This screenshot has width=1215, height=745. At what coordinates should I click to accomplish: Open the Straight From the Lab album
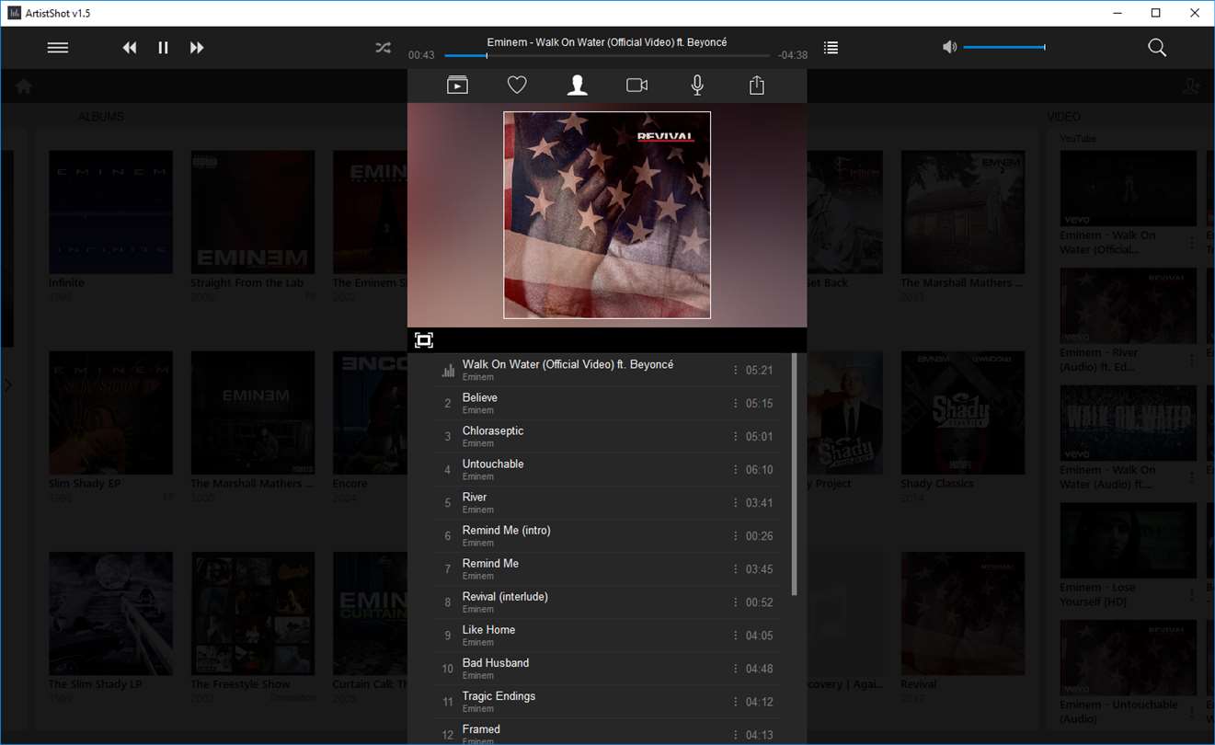pos(253,212)
